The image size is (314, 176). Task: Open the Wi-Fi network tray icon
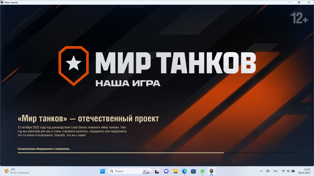283,171
